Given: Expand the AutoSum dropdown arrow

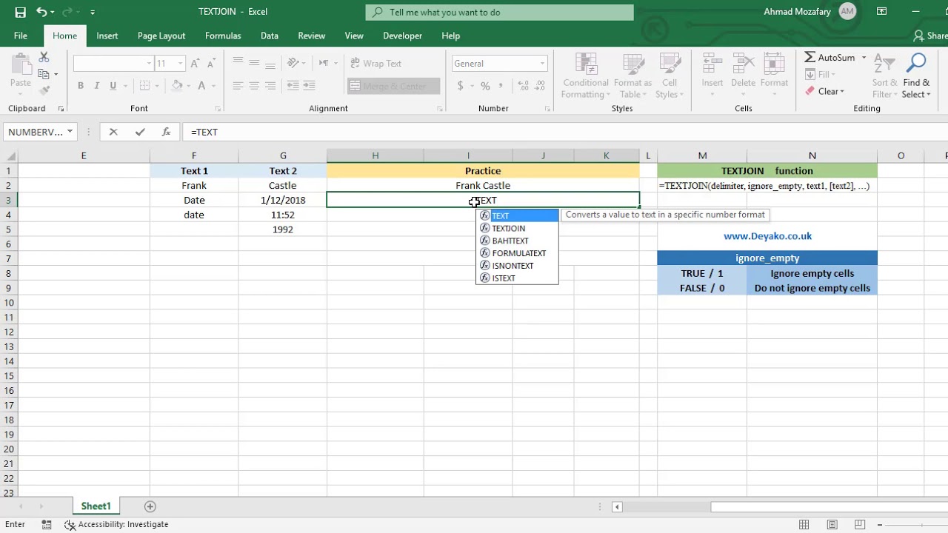Looking at the screenshot, I should (x=864, y=58).
